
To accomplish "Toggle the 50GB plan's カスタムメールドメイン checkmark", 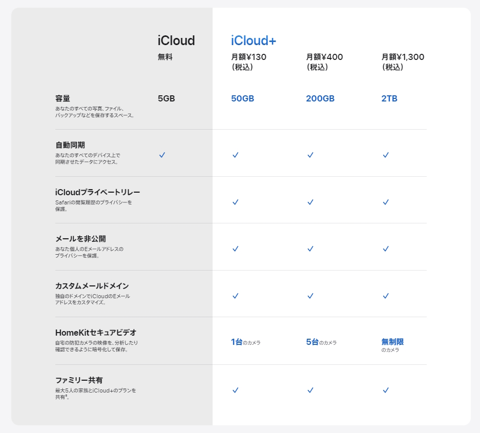I will pos(235,295).
